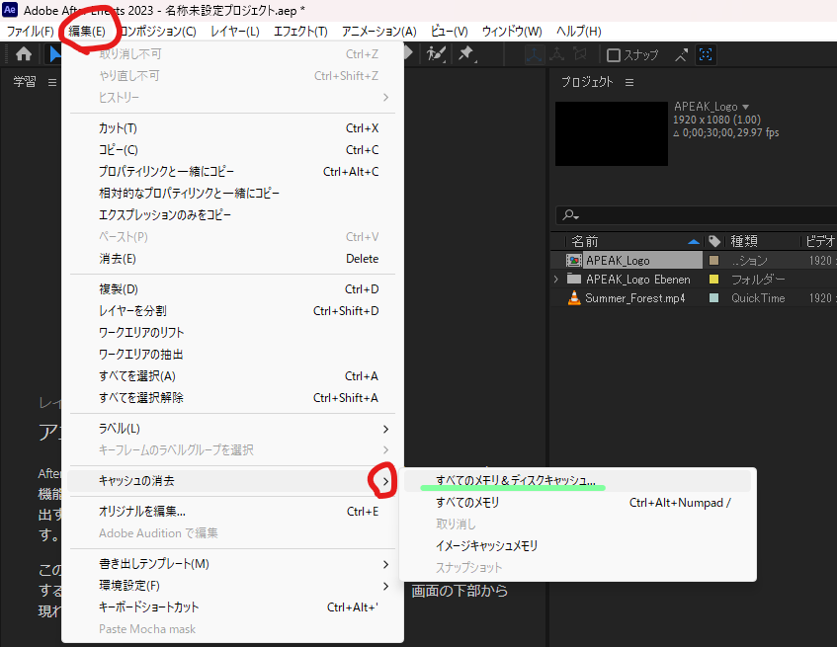Select ワークエリアの抽出 menu item
This screenshot has width=837, height=647.
(233, 355)
